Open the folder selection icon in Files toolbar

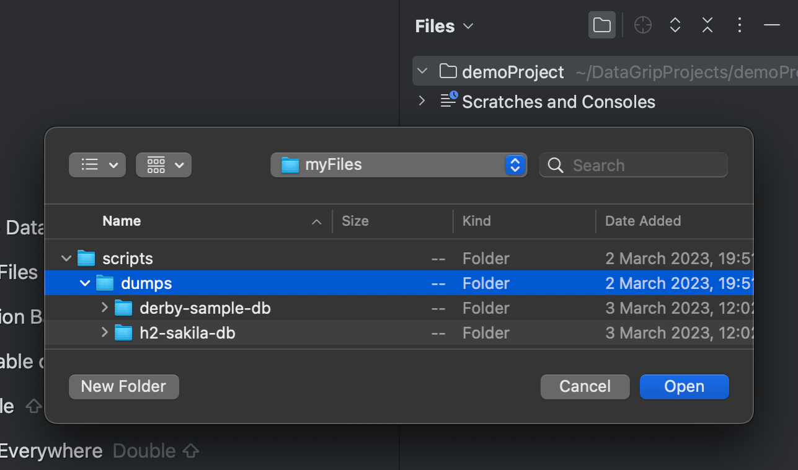point(601,25)
